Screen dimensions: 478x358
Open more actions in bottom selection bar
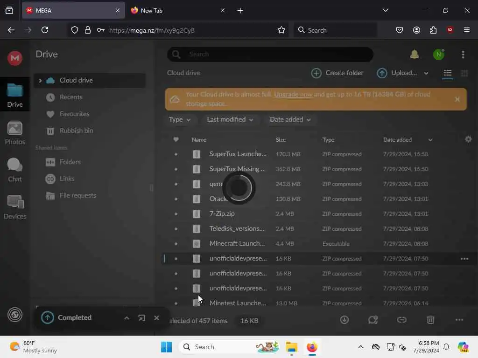459,320
